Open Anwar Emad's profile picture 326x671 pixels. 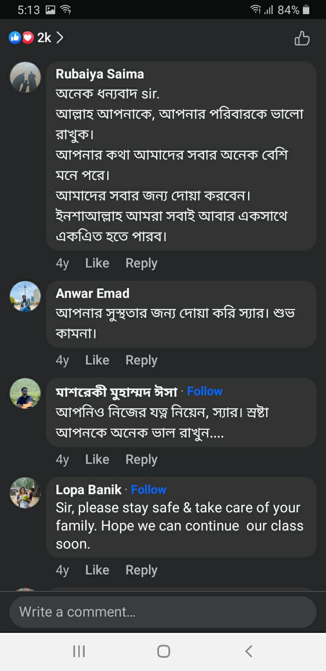(25, 297)
